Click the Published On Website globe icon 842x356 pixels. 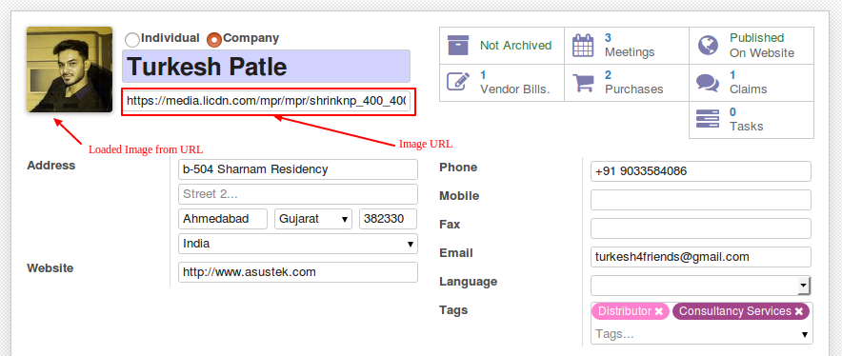coord(709,46)
